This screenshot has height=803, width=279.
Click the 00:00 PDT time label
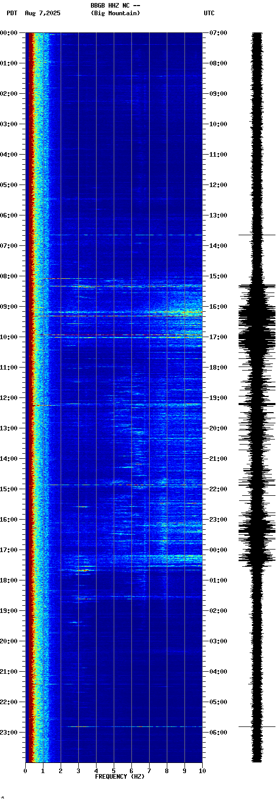point(9,33)
